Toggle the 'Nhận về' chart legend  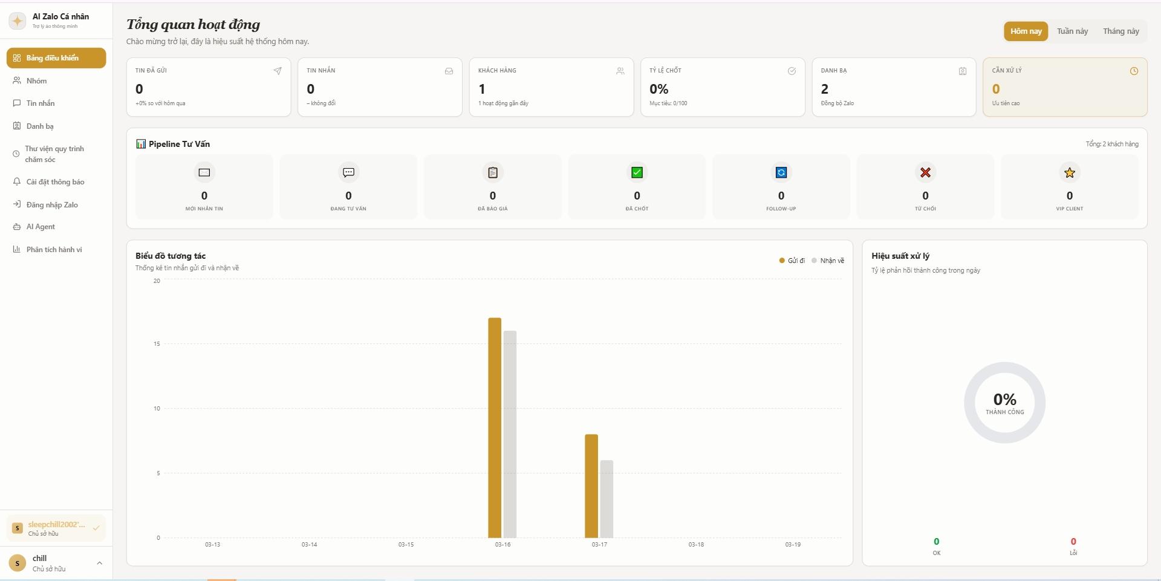point(828,261)
